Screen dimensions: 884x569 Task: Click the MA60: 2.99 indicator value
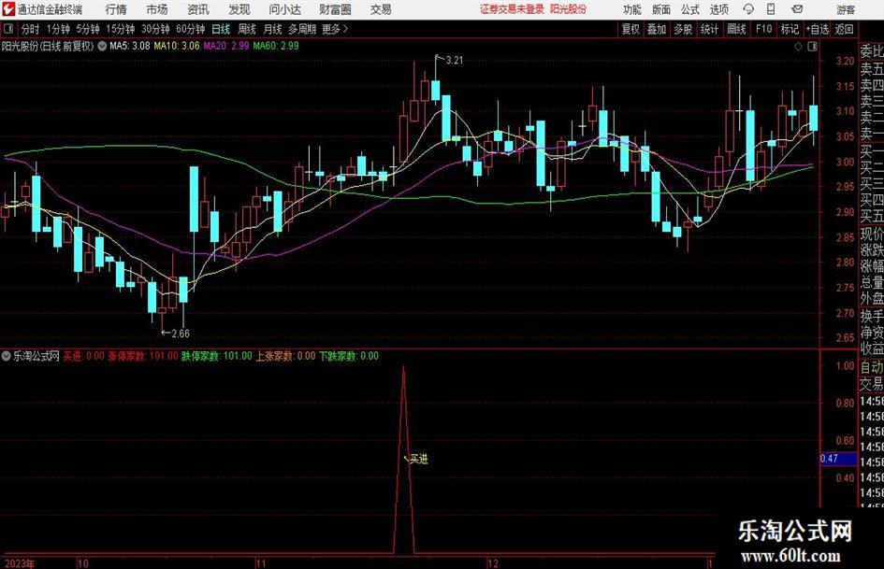pos(276,46)
